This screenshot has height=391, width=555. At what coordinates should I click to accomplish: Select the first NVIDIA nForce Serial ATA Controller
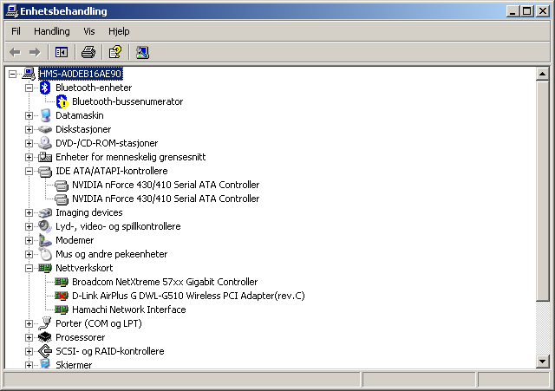[166, 185]
